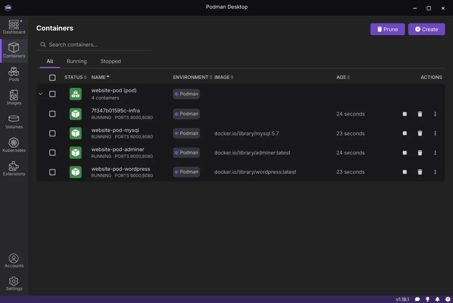The image size is (453, 303).
Task: Open 7f347b01595c-infra container details
Action: click(x=115, y=110)
